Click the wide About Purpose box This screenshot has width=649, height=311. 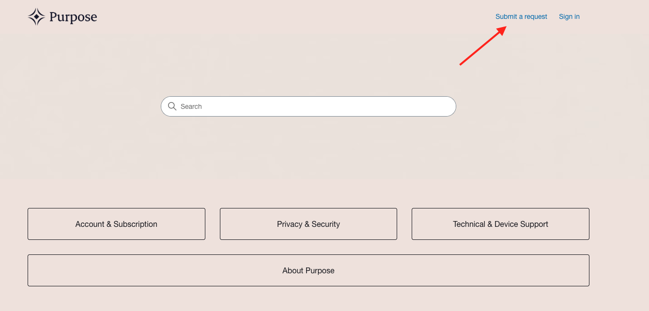[x=309, y=270]
